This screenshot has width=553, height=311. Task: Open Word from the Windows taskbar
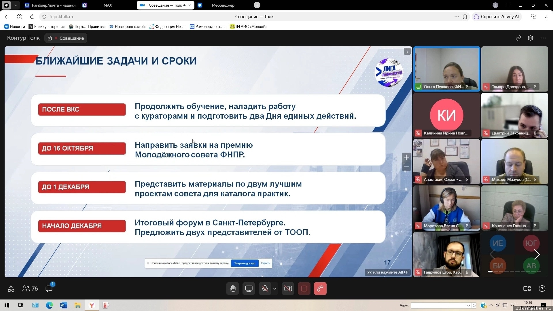(x=63, y=305)
